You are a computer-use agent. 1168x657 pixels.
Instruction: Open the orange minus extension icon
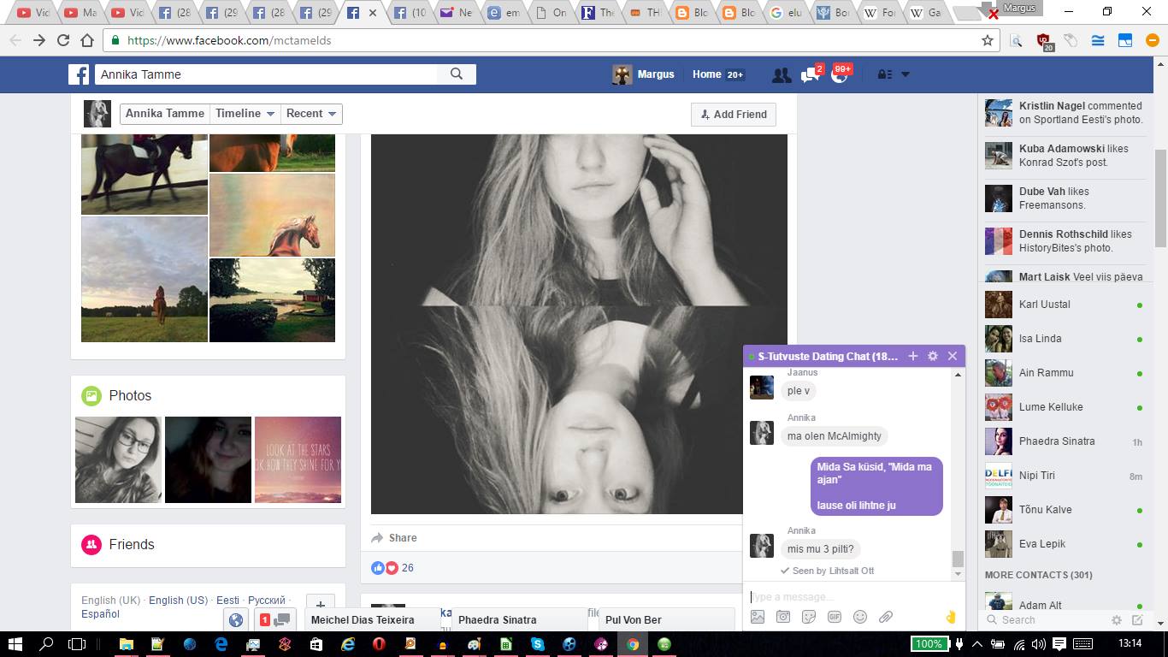coord(1151,40)
